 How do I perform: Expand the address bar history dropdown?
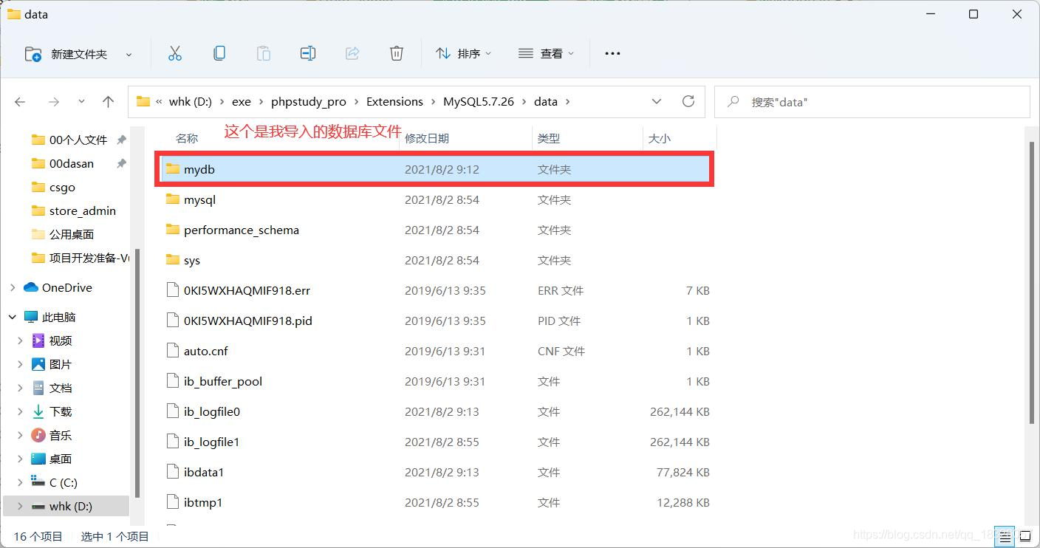657,101
